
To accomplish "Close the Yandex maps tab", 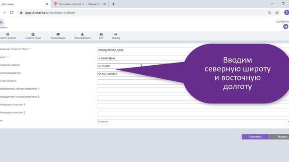I will click(x=104, y=4).
